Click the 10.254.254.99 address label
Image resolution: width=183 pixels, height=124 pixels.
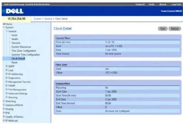pyautogui.click(x=17, y=19)
